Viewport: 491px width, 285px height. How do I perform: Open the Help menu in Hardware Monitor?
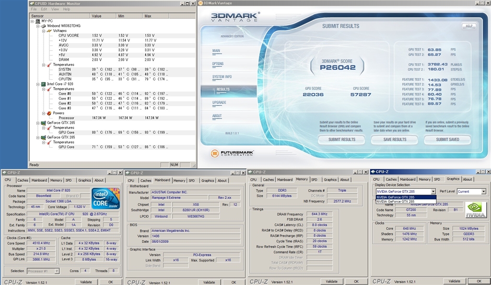(x=66, y=10)
